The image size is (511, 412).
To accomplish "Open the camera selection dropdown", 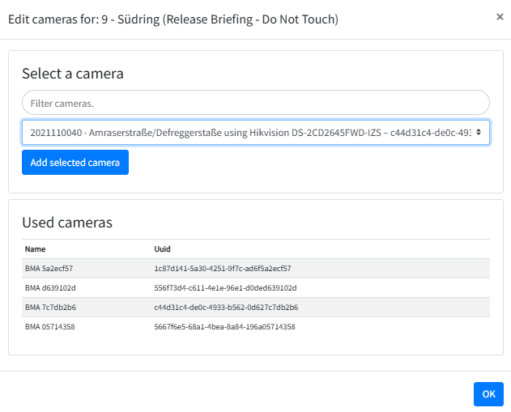I will coord(256,133).
